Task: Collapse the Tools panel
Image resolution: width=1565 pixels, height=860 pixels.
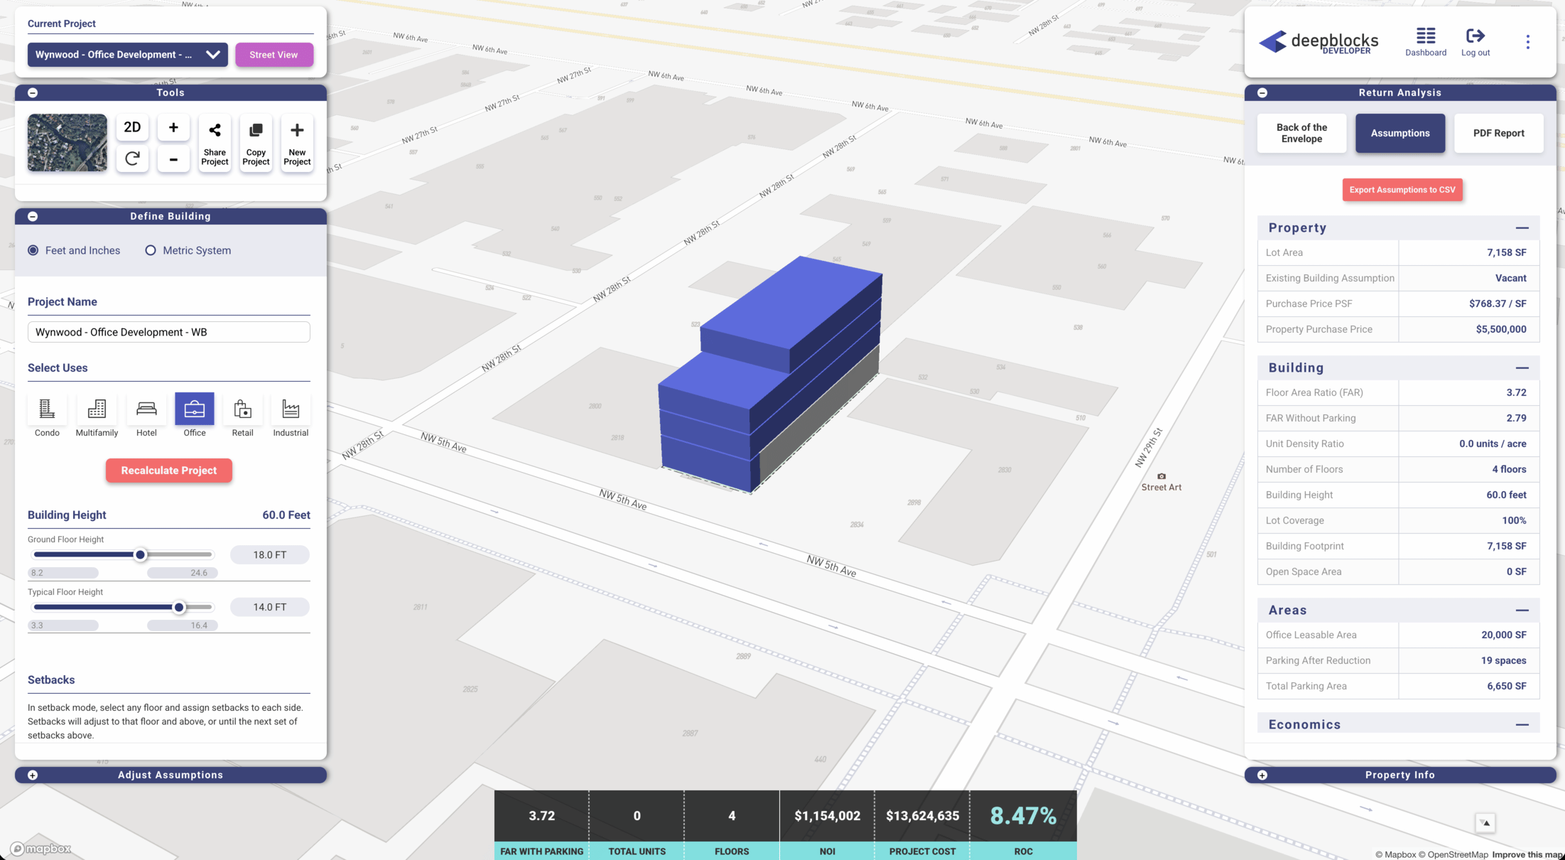Action: tap(33, 92)
